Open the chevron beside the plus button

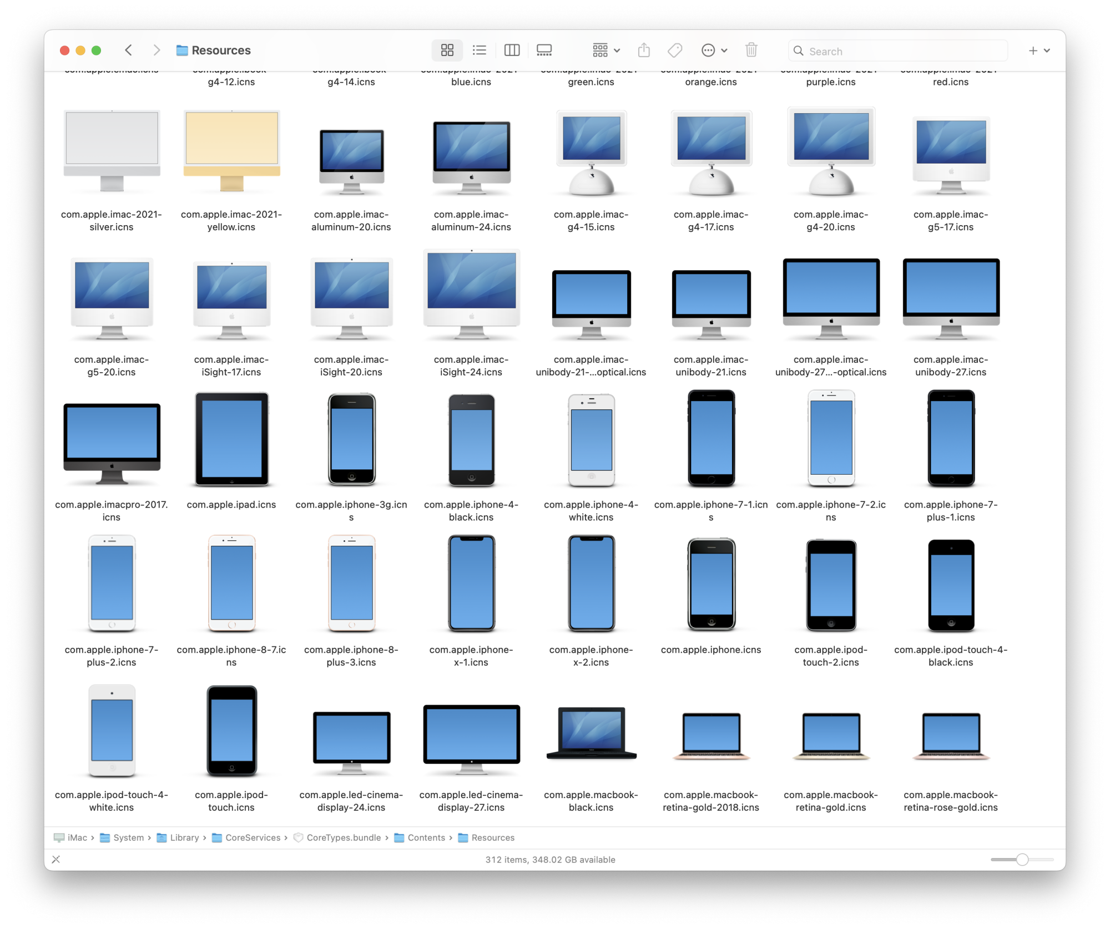[1046, 50]
